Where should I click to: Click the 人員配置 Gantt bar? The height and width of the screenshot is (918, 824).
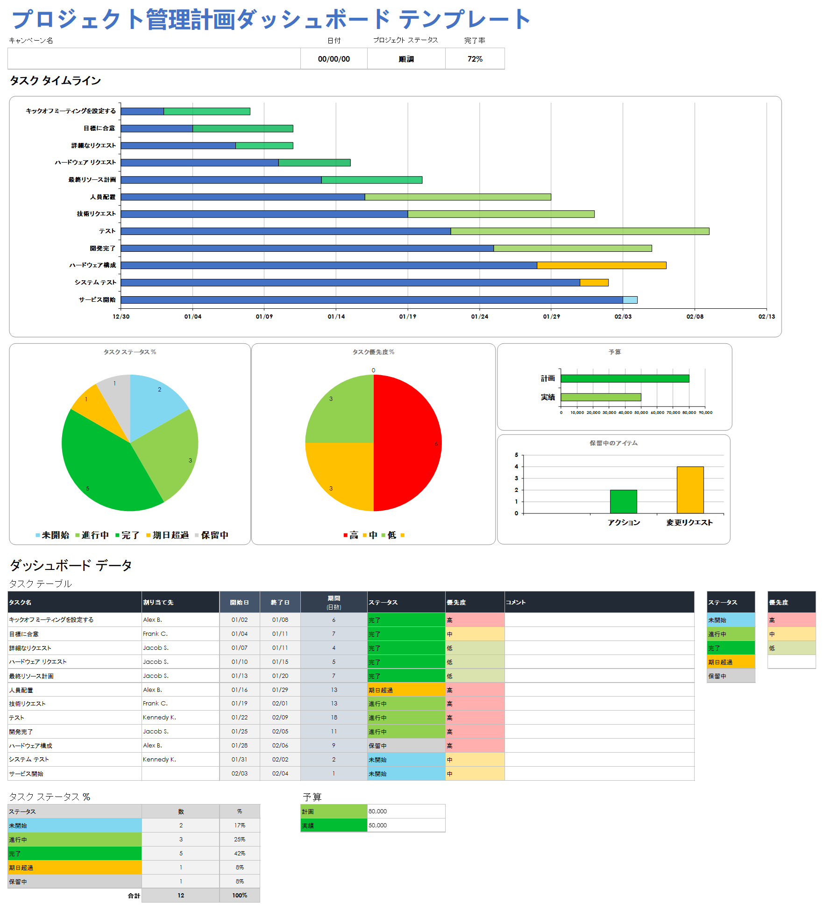(336, 197)
